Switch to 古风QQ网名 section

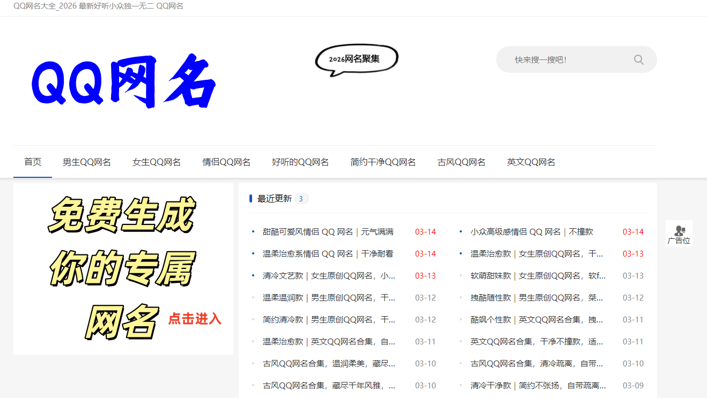[461, 162]
